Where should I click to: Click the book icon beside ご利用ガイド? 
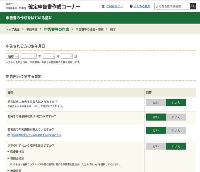(x=103, y=6)
